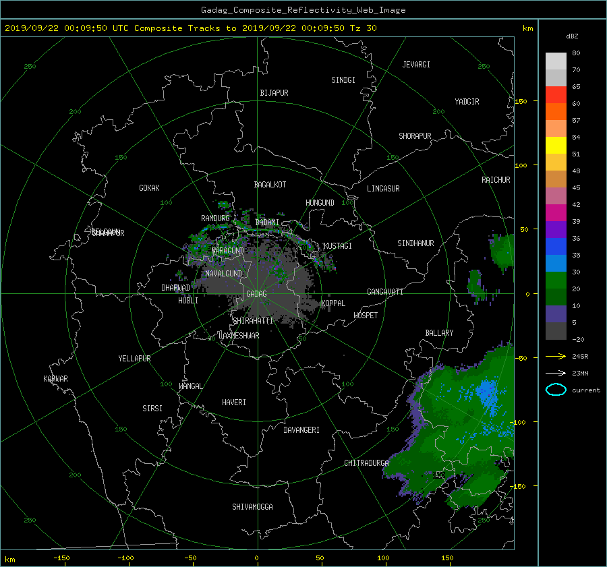
Task: Click the magenta 39-42 dBZ color swatch
Action: [556, 213]
